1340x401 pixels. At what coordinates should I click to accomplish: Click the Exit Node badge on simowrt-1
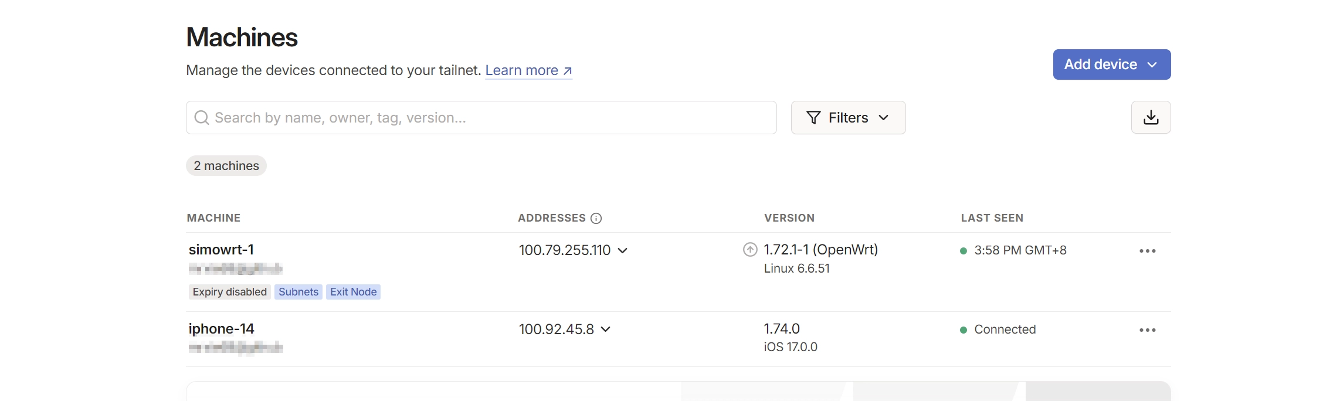coord(353,292)
